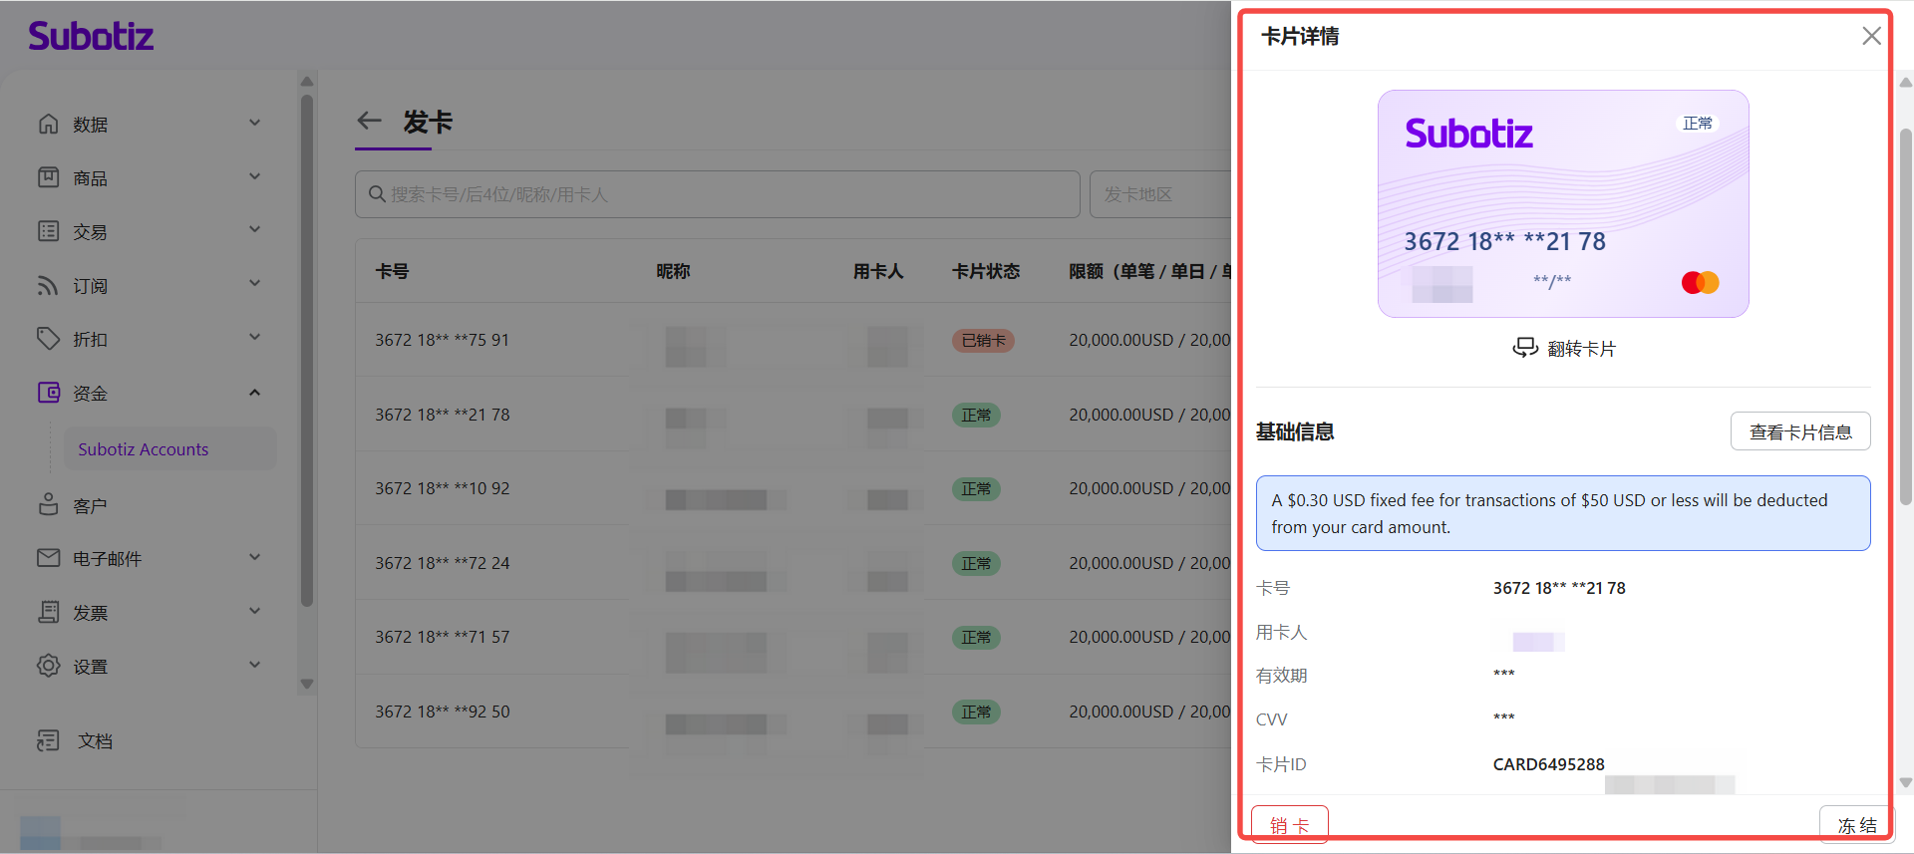Click the Subotiz logo
Image resolution: width=1914 pixels, height=854 pixels.
coord(91,37)
